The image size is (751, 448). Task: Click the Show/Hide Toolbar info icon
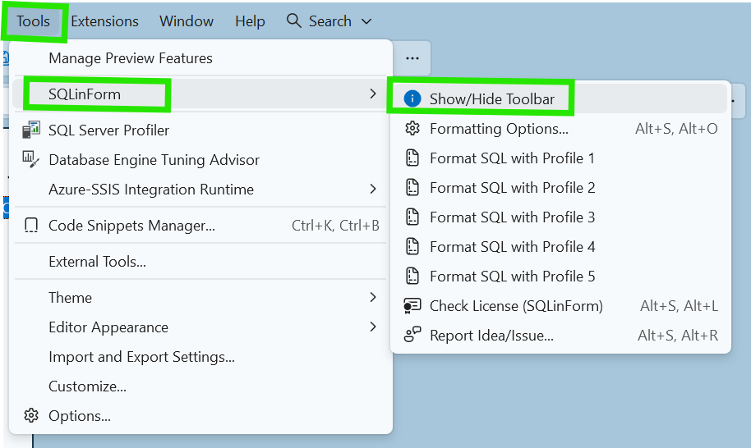click(x=412, y=98)
